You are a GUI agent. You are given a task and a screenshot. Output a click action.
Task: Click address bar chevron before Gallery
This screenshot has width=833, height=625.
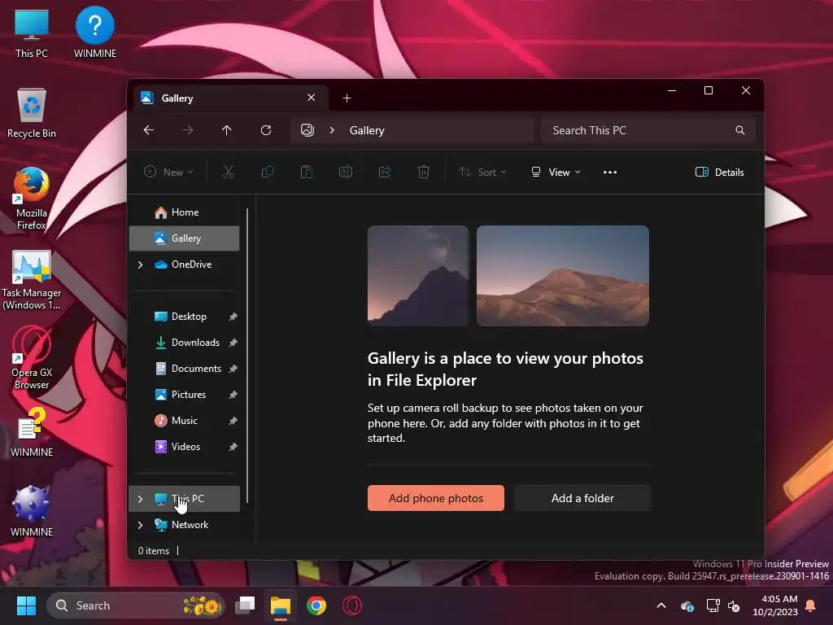pos(332,130)
